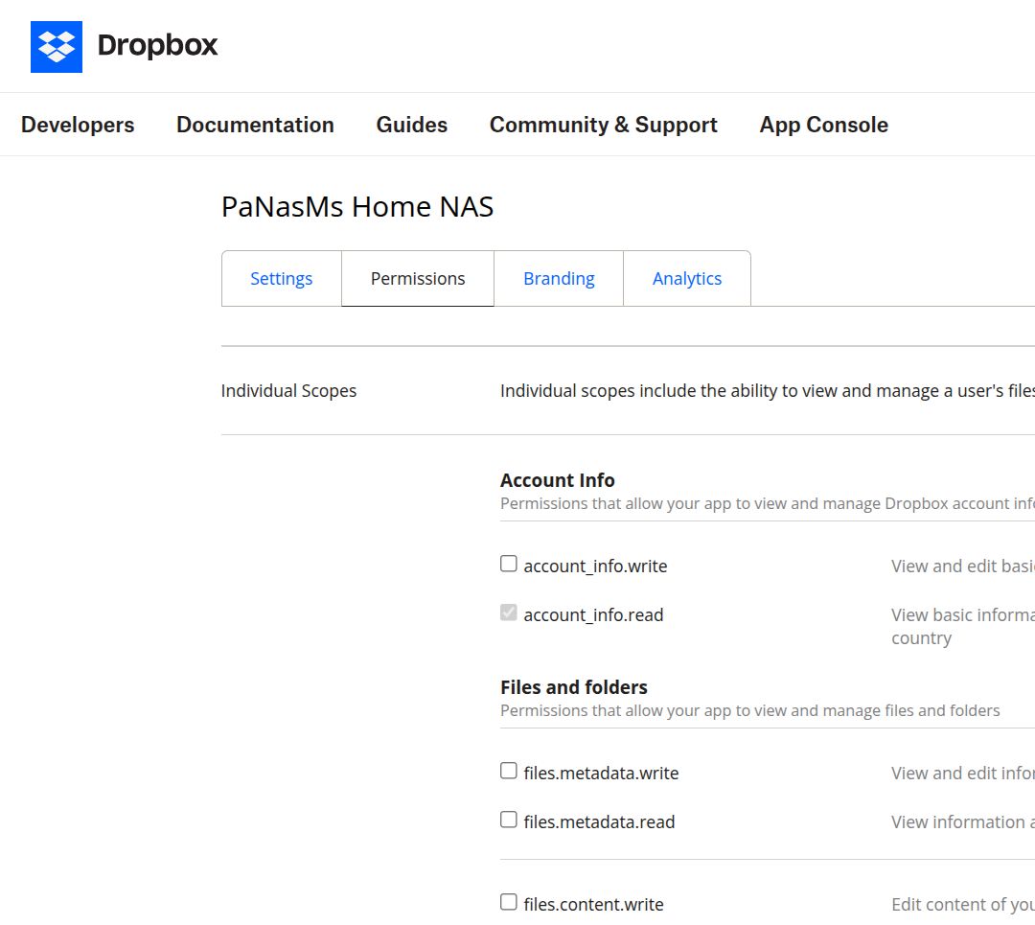The height and width of the screenshot is (925, 1035).
Task: Click the Account Info section heading
Action: pos(557,480)
